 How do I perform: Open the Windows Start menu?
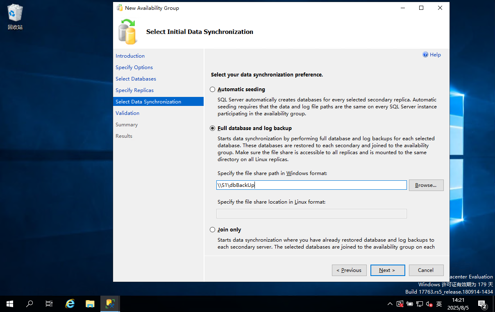click(x=10, y=304)
